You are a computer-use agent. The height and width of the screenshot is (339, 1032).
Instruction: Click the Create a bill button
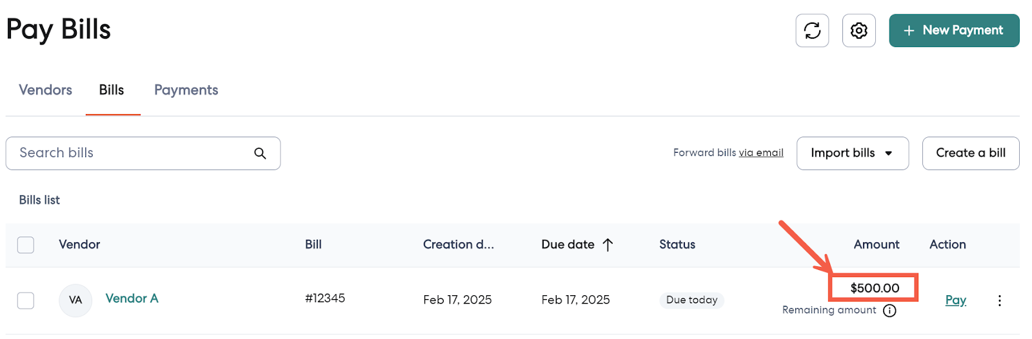click(970, 153)
